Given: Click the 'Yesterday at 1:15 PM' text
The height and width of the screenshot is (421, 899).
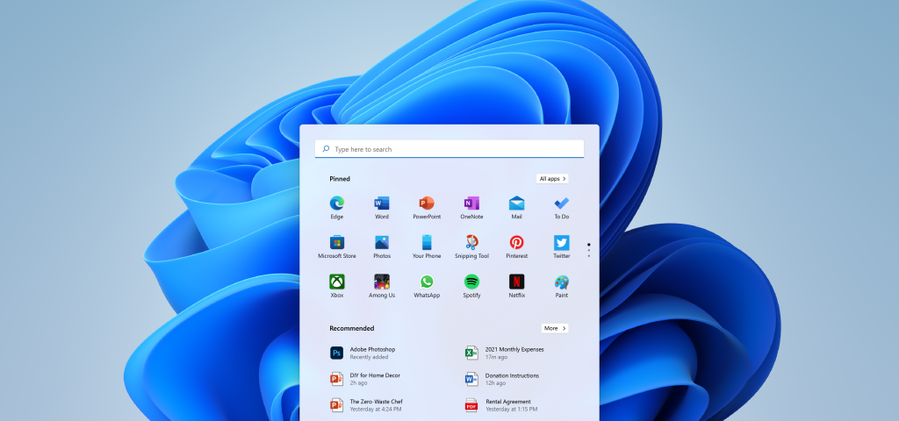Looking at the screenshot, I should coord(512,409).
